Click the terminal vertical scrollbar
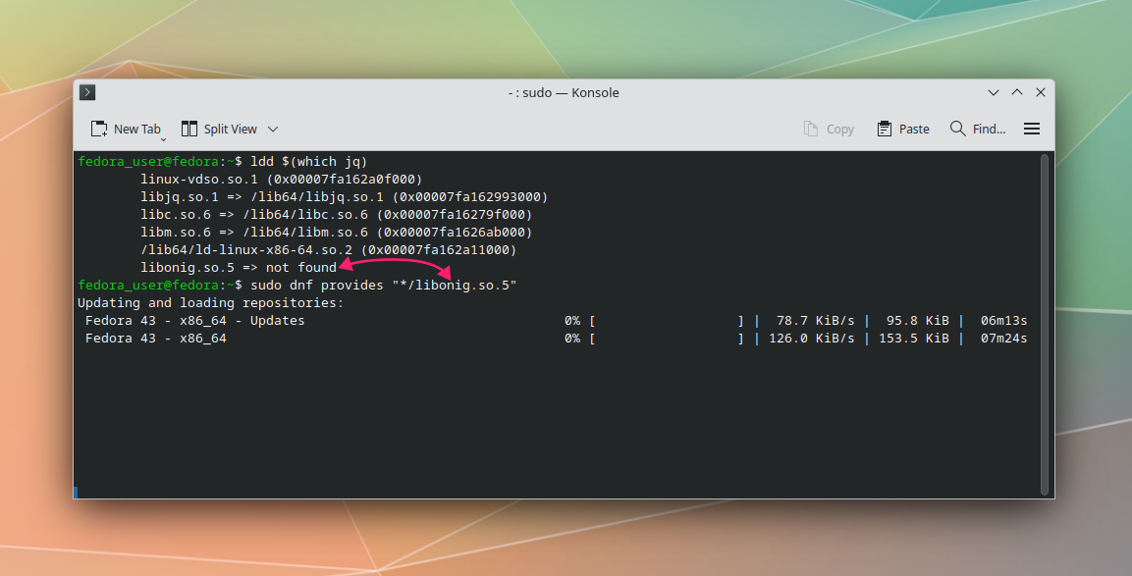The height and width of the screenshot is (576, 1132). coord(1044,324)
